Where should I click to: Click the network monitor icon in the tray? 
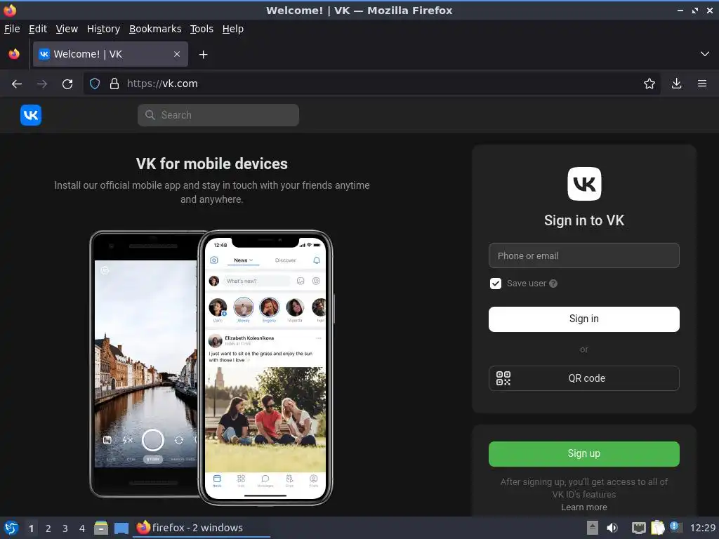pyautogui.click(x=638, y=528)
